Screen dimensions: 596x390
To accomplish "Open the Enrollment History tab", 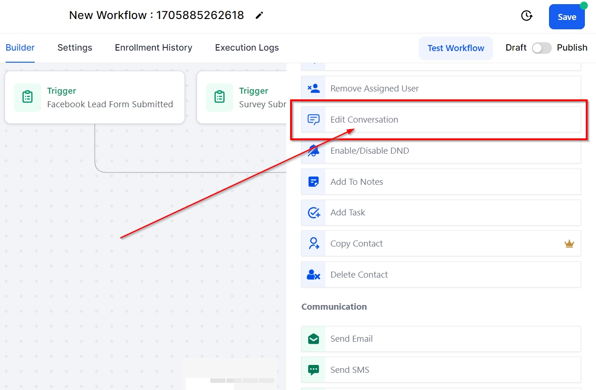I will 153,48.
